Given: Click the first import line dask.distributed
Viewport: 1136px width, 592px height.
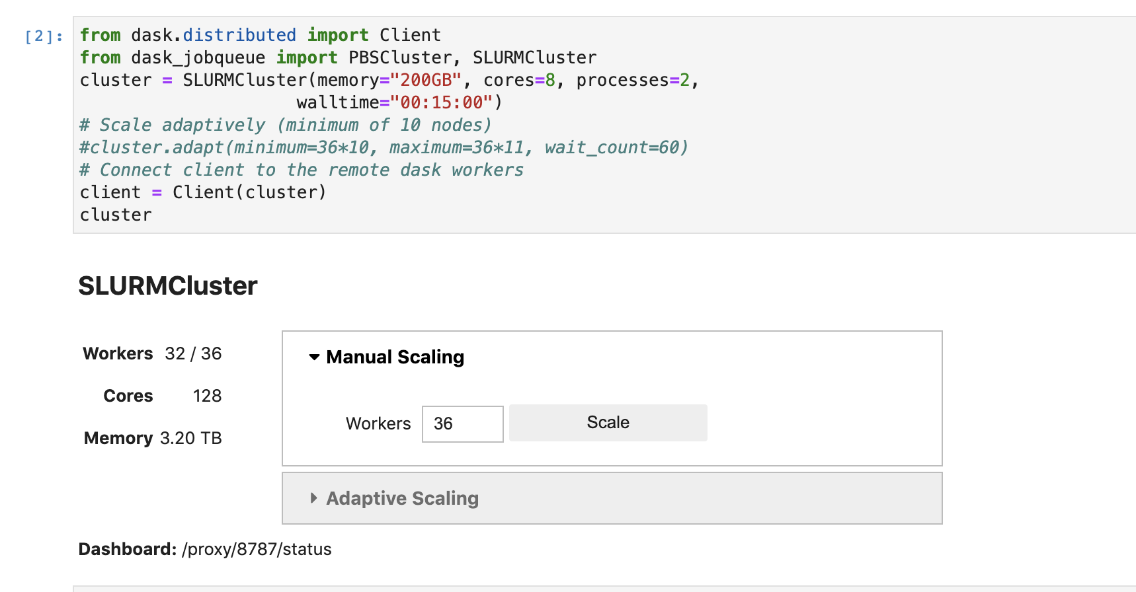Looking at the screenshot, I should click(260, 35).
